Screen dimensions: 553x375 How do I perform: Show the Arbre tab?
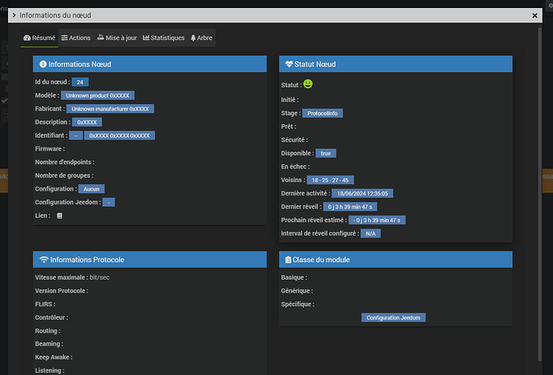(201, 38)
